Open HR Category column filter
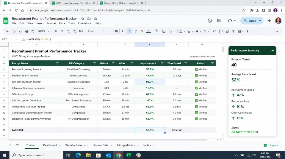Image resolution: width=285 pixels, height=159 pixels. point(95,63)
